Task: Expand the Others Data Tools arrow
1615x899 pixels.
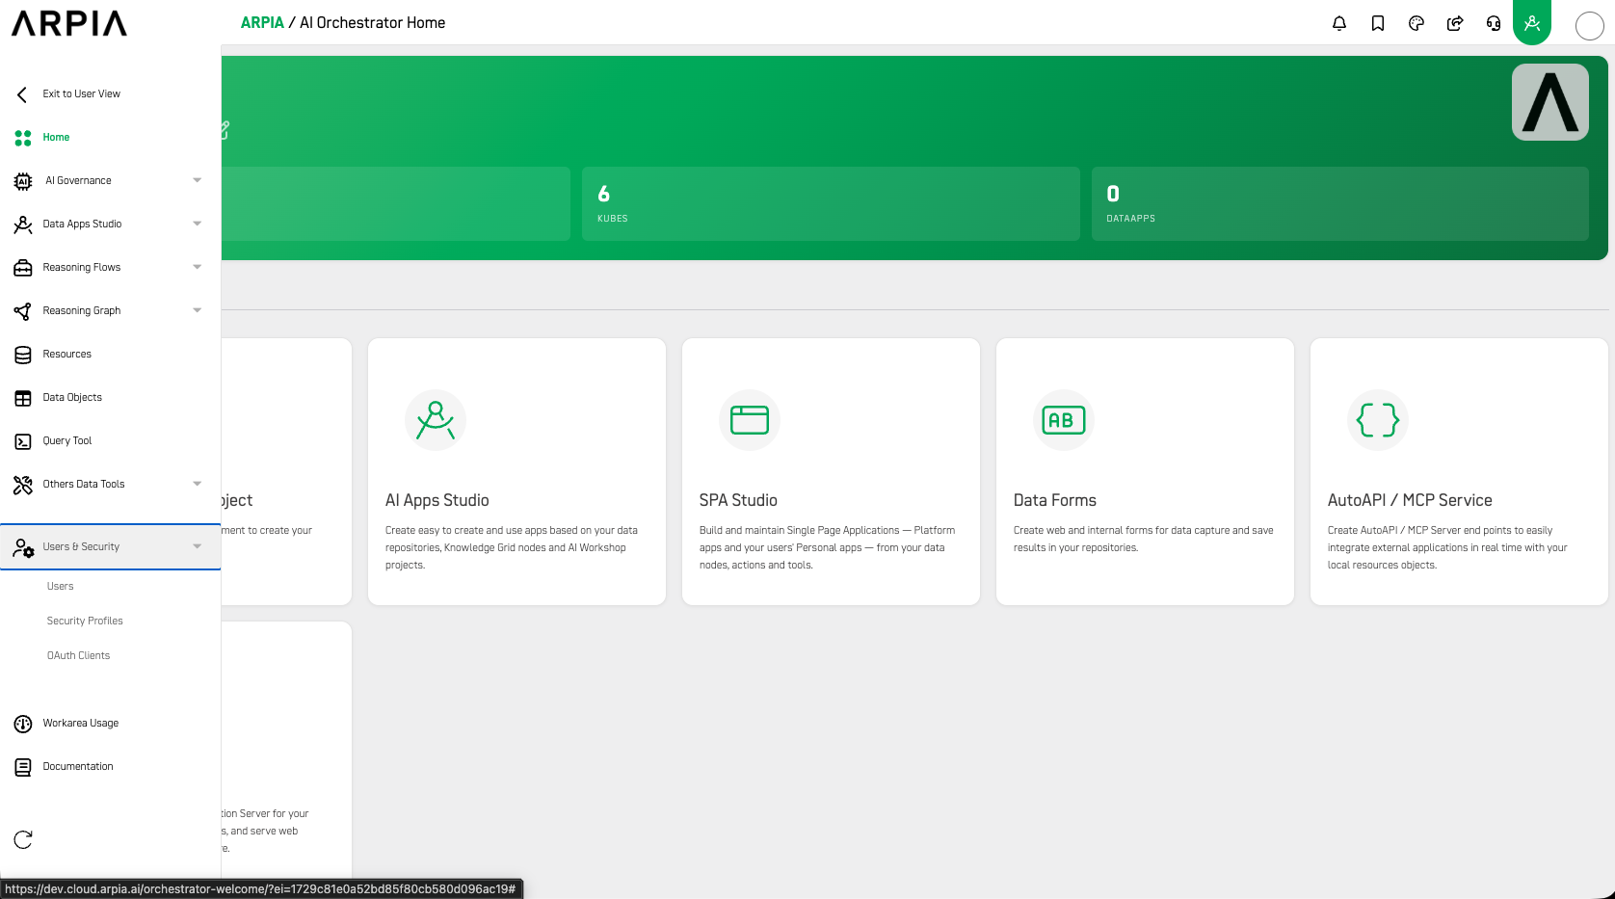Action: pos(197,485)
